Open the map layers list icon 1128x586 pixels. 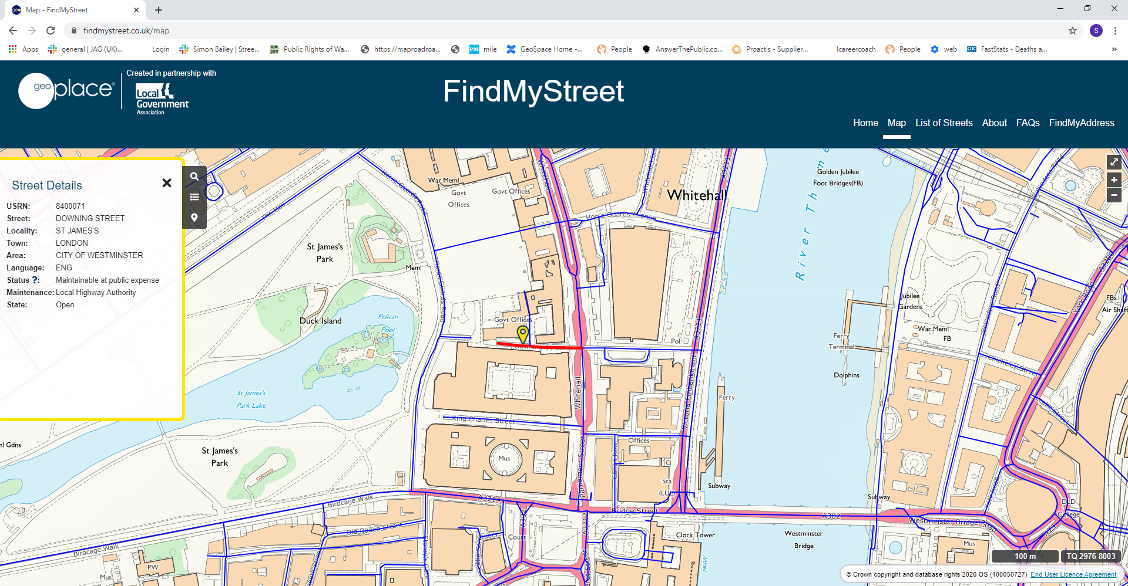(x=194, y=197)
